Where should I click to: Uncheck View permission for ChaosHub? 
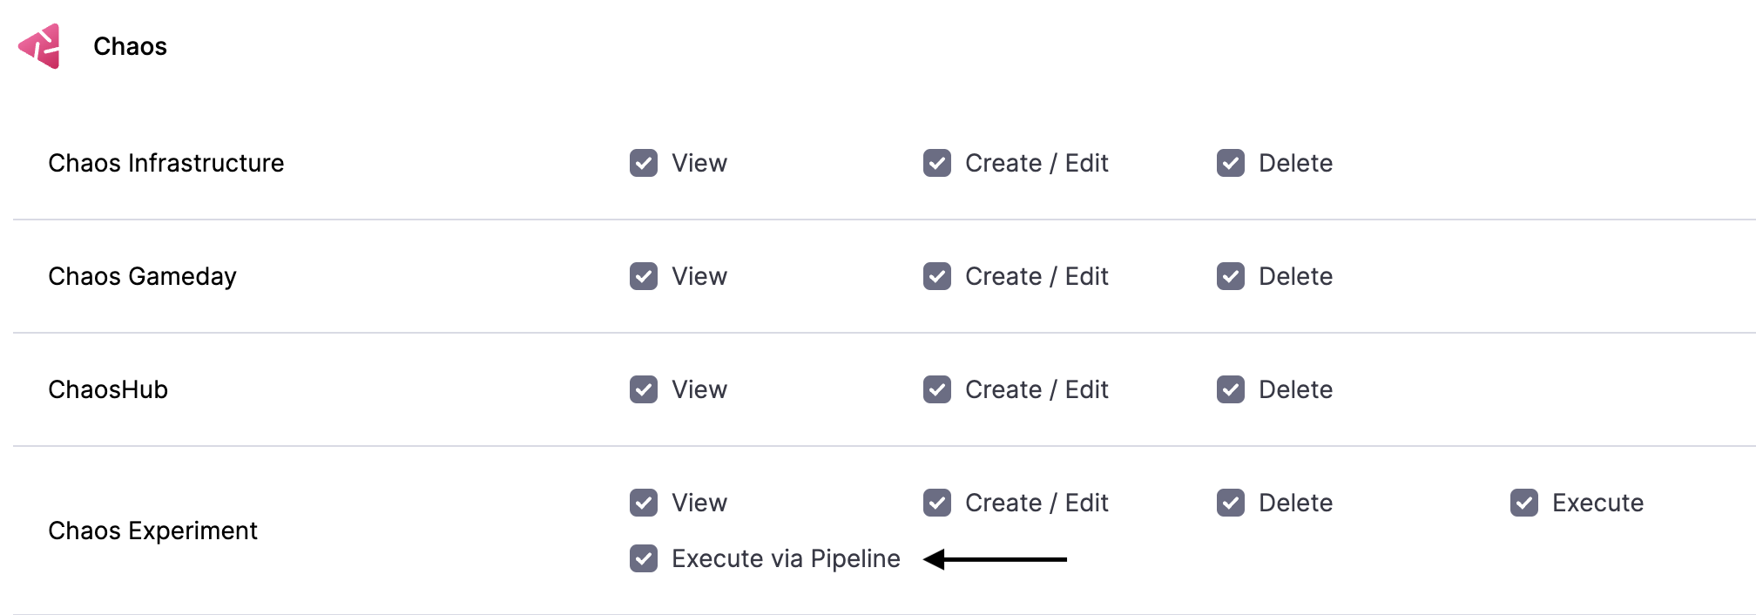[643, 389]
